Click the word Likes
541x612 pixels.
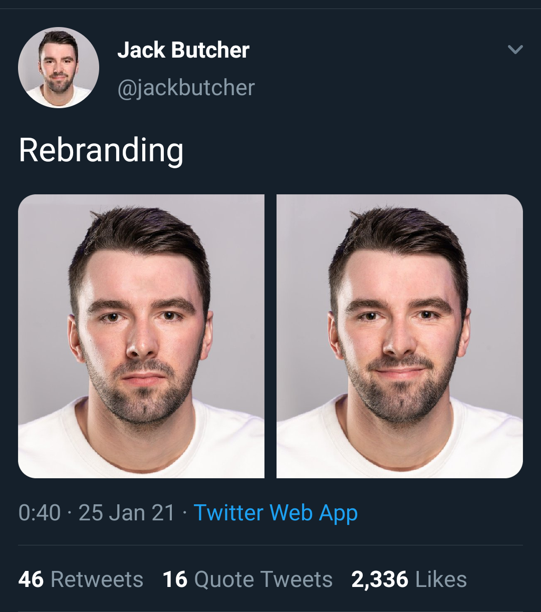point(441,579)
